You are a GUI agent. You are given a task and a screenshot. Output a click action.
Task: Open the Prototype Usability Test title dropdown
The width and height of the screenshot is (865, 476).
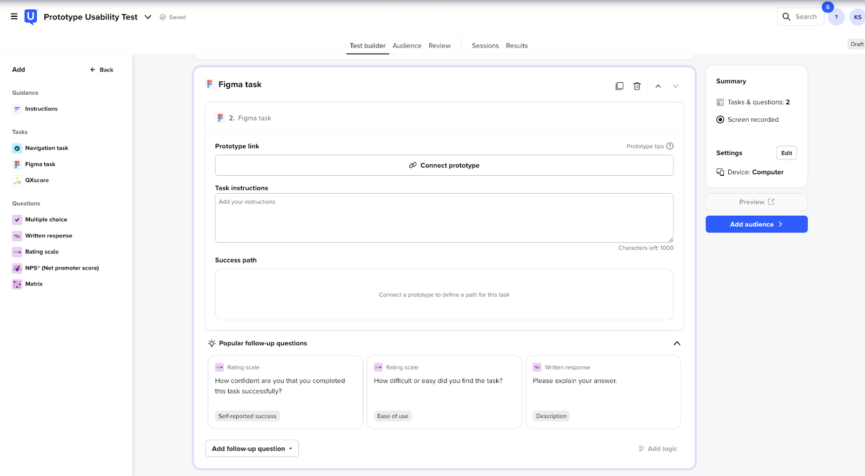point(148,17)
